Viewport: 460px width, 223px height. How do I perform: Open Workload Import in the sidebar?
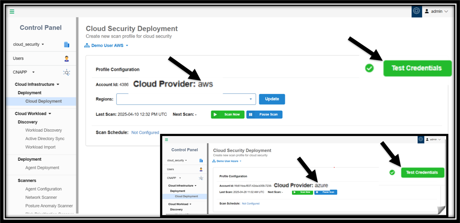point(40,147)
